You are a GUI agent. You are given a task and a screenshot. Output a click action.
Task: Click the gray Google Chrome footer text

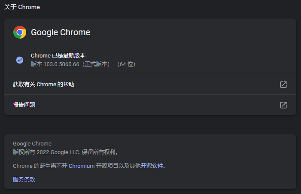click(32, 143)
